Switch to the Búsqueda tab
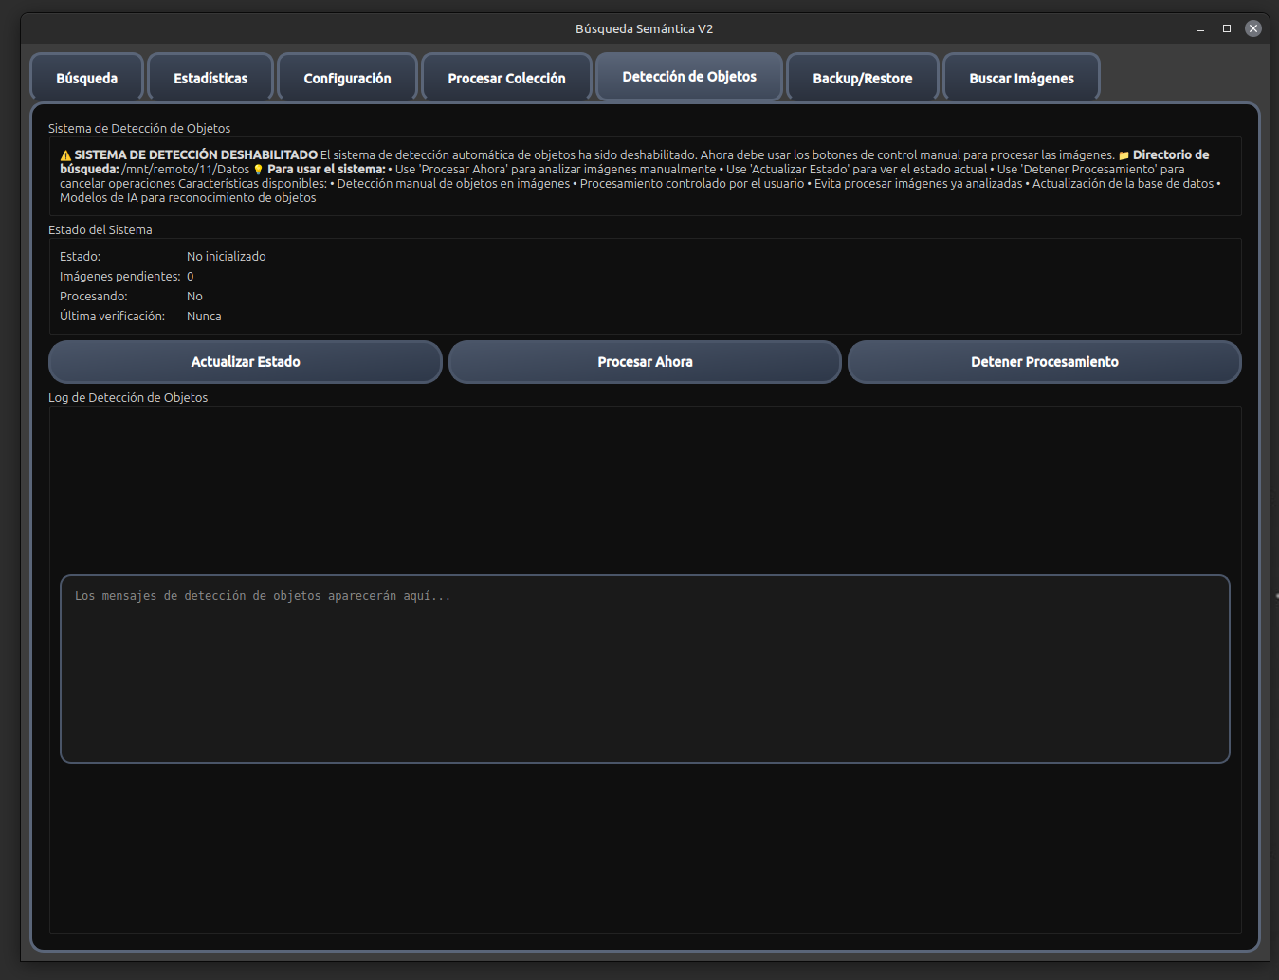 pos(86,78)
